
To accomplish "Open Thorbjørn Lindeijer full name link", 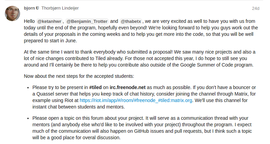I will 60,8.
